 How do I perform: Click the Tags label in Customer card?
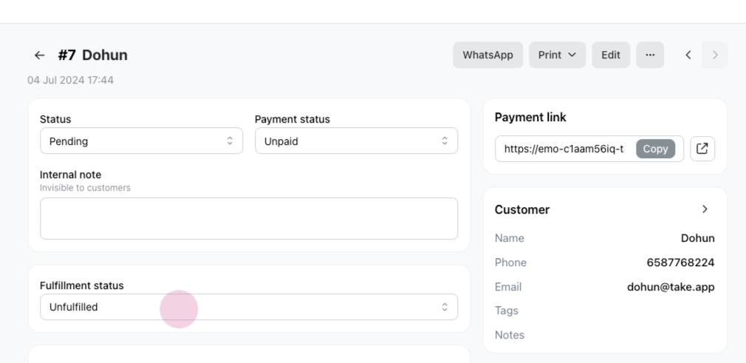[x=506, y=311]
